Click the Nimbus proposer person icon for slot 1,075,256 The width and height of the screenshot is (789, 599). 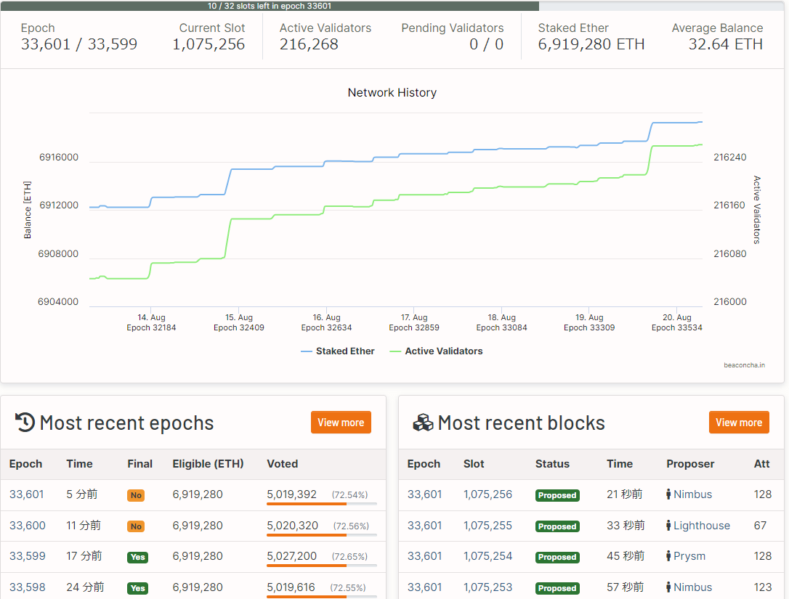point(668,494)
